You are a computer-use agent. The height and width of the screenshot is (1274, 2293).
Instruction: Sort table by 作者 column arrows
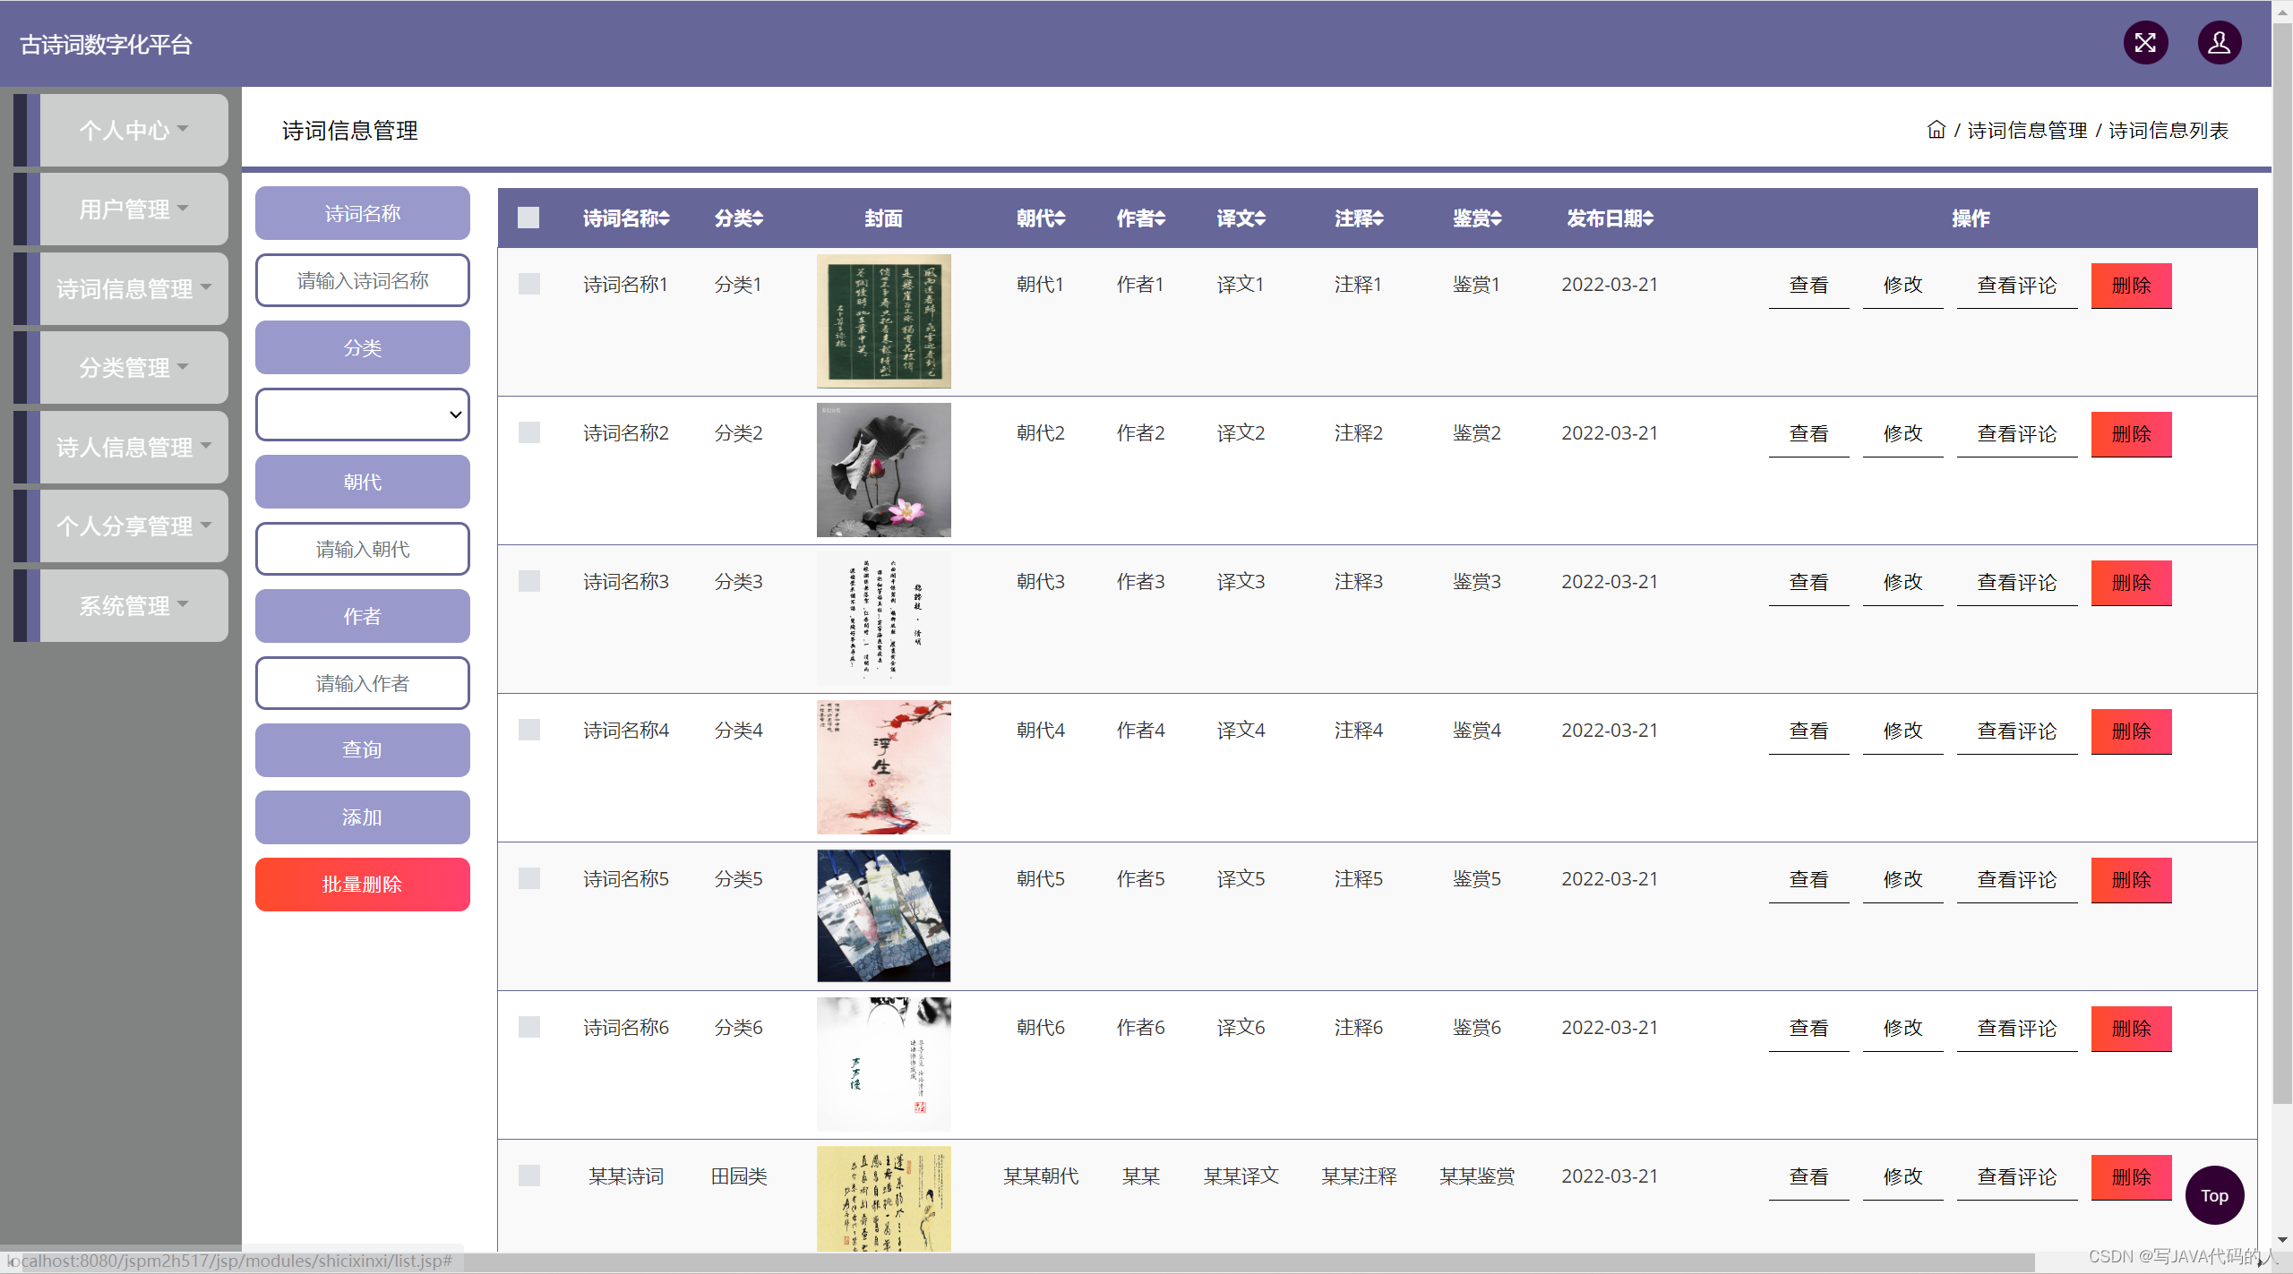point(1160,218)
